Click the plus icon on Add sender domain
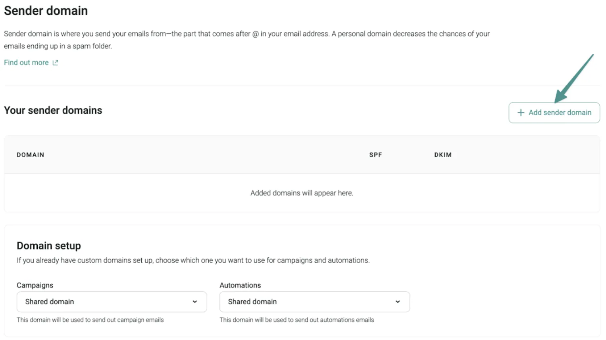Viewport: 606px width, 340px height. pos(521,113)
